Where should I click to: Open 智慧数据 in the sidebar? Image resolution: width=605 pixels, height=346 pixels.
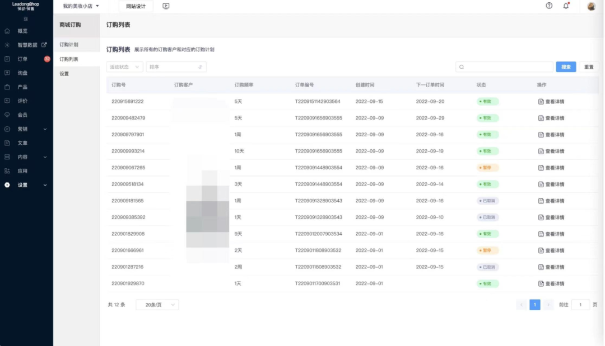27,45
